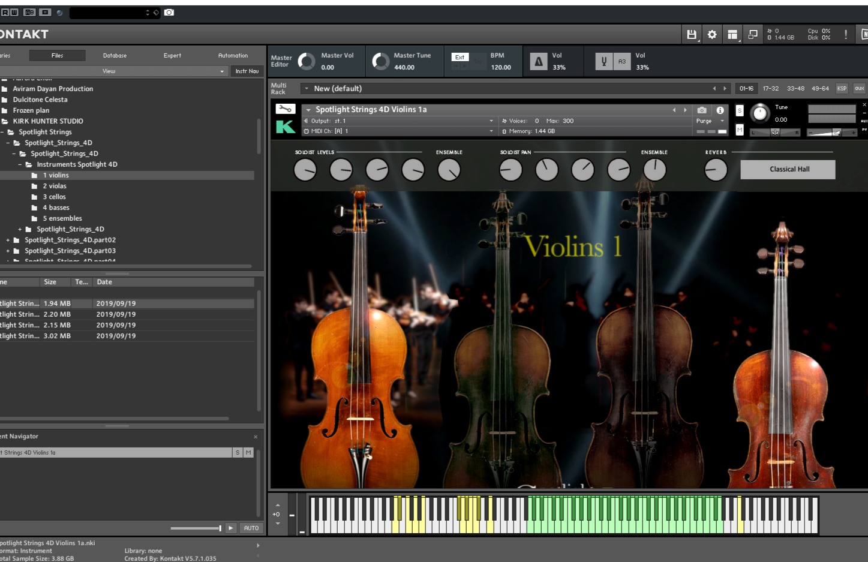Solo the instrument with S button

pyautogui.click(x=740, y=110)
